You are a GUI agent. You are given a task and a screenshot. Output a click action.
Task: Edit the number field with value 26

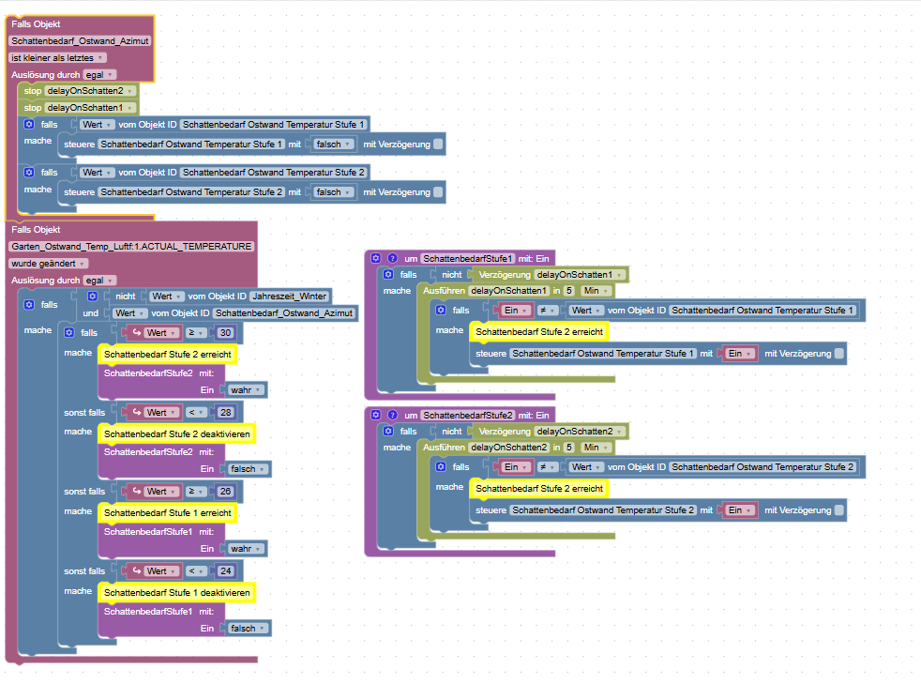coord(225,492)
